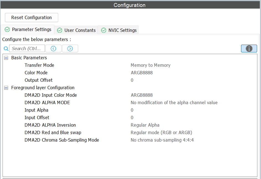The height and width of the screenshot is (179, 261).
Task: Collapse the Basic Parameters group
Action: (x=6, y=58)
